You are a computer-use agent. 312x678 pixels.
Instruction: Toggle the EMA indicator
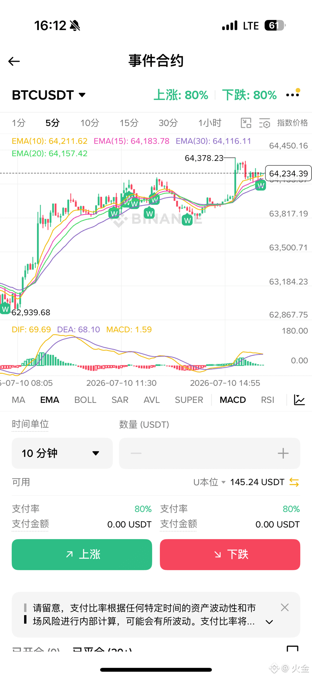click(x=50, y=400)
